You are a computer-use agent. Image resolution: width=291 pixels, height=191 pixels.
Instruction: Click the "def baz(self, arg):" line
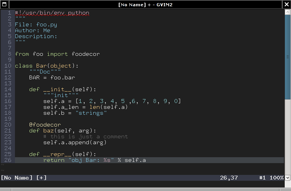[63, 130]
